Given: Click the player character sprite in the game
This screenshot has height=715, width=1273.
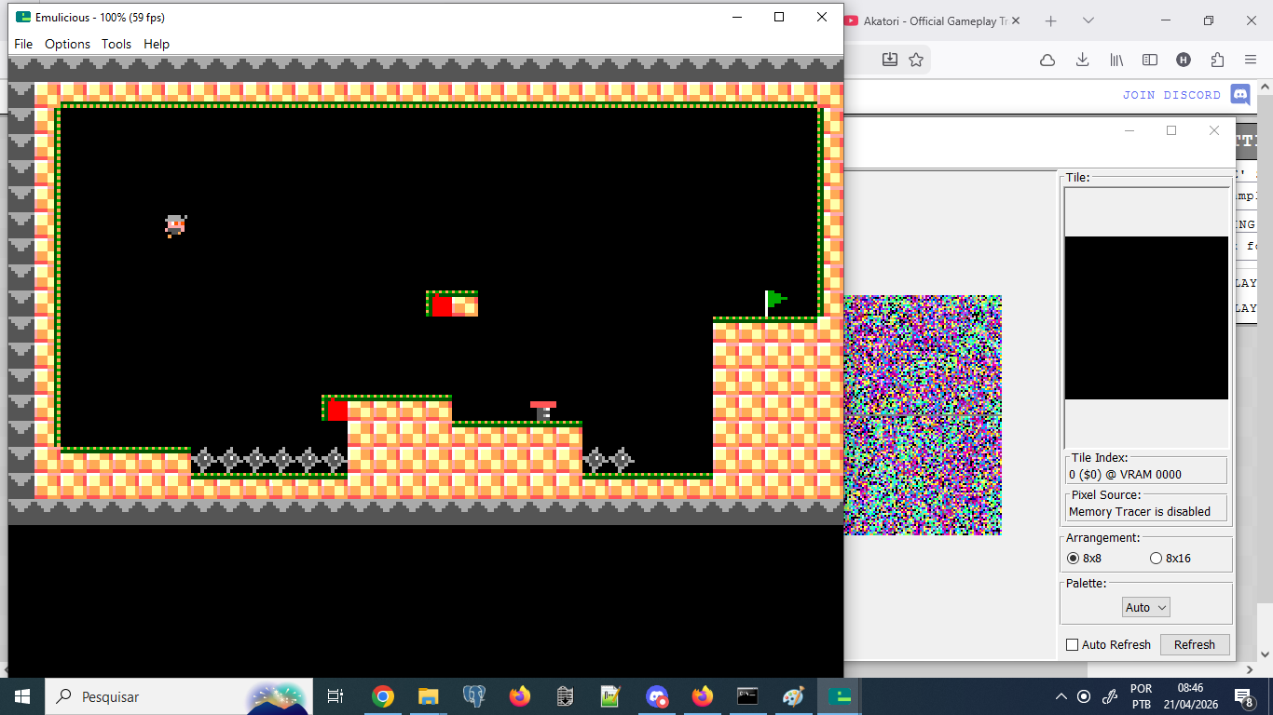Looking at the screenshot, I should pos(175,225).
